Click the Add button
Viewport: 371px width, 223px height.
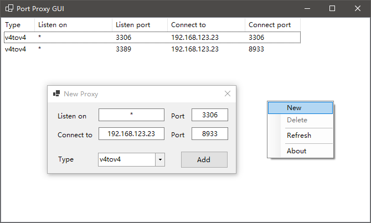tap(204, 159)
